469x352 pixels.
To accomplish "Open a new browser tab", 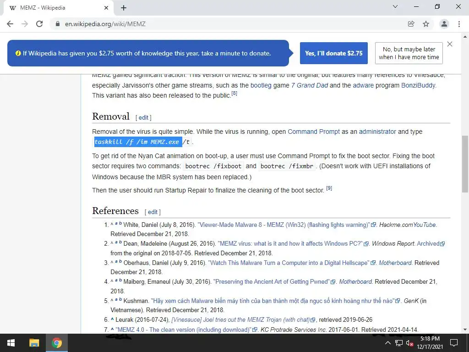I will click(x=124, y=8).
